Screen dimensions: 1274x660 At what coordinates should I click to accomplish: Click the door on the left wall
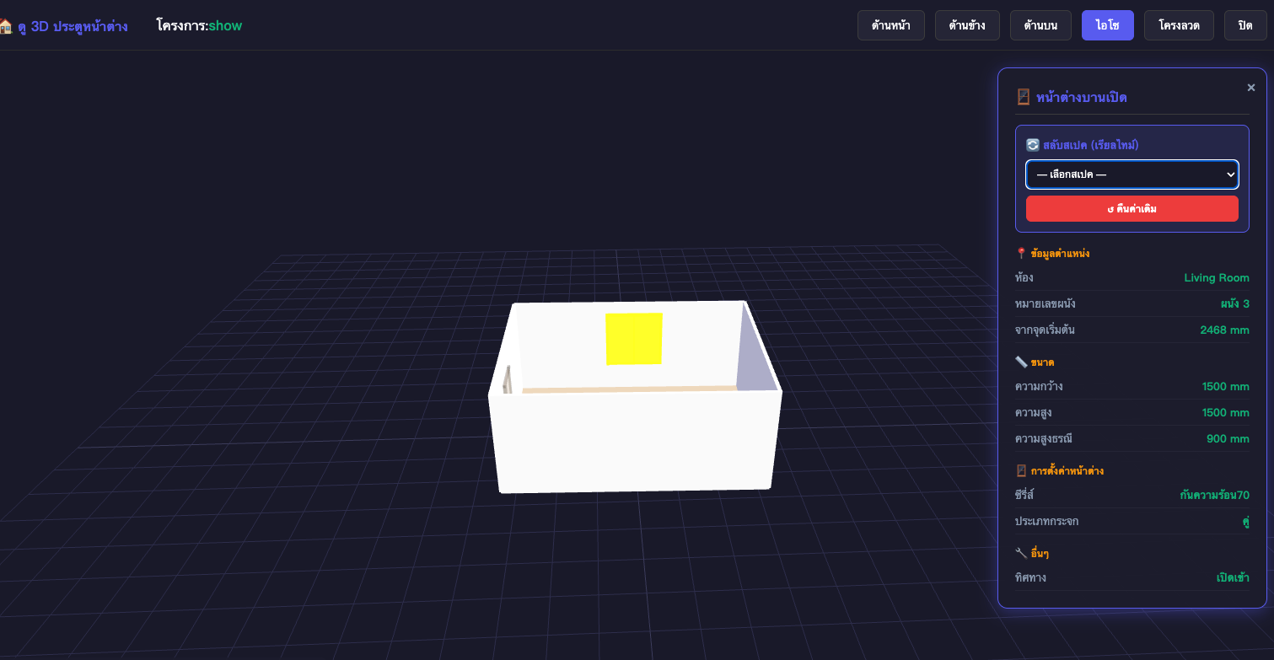tap(508, 379)
